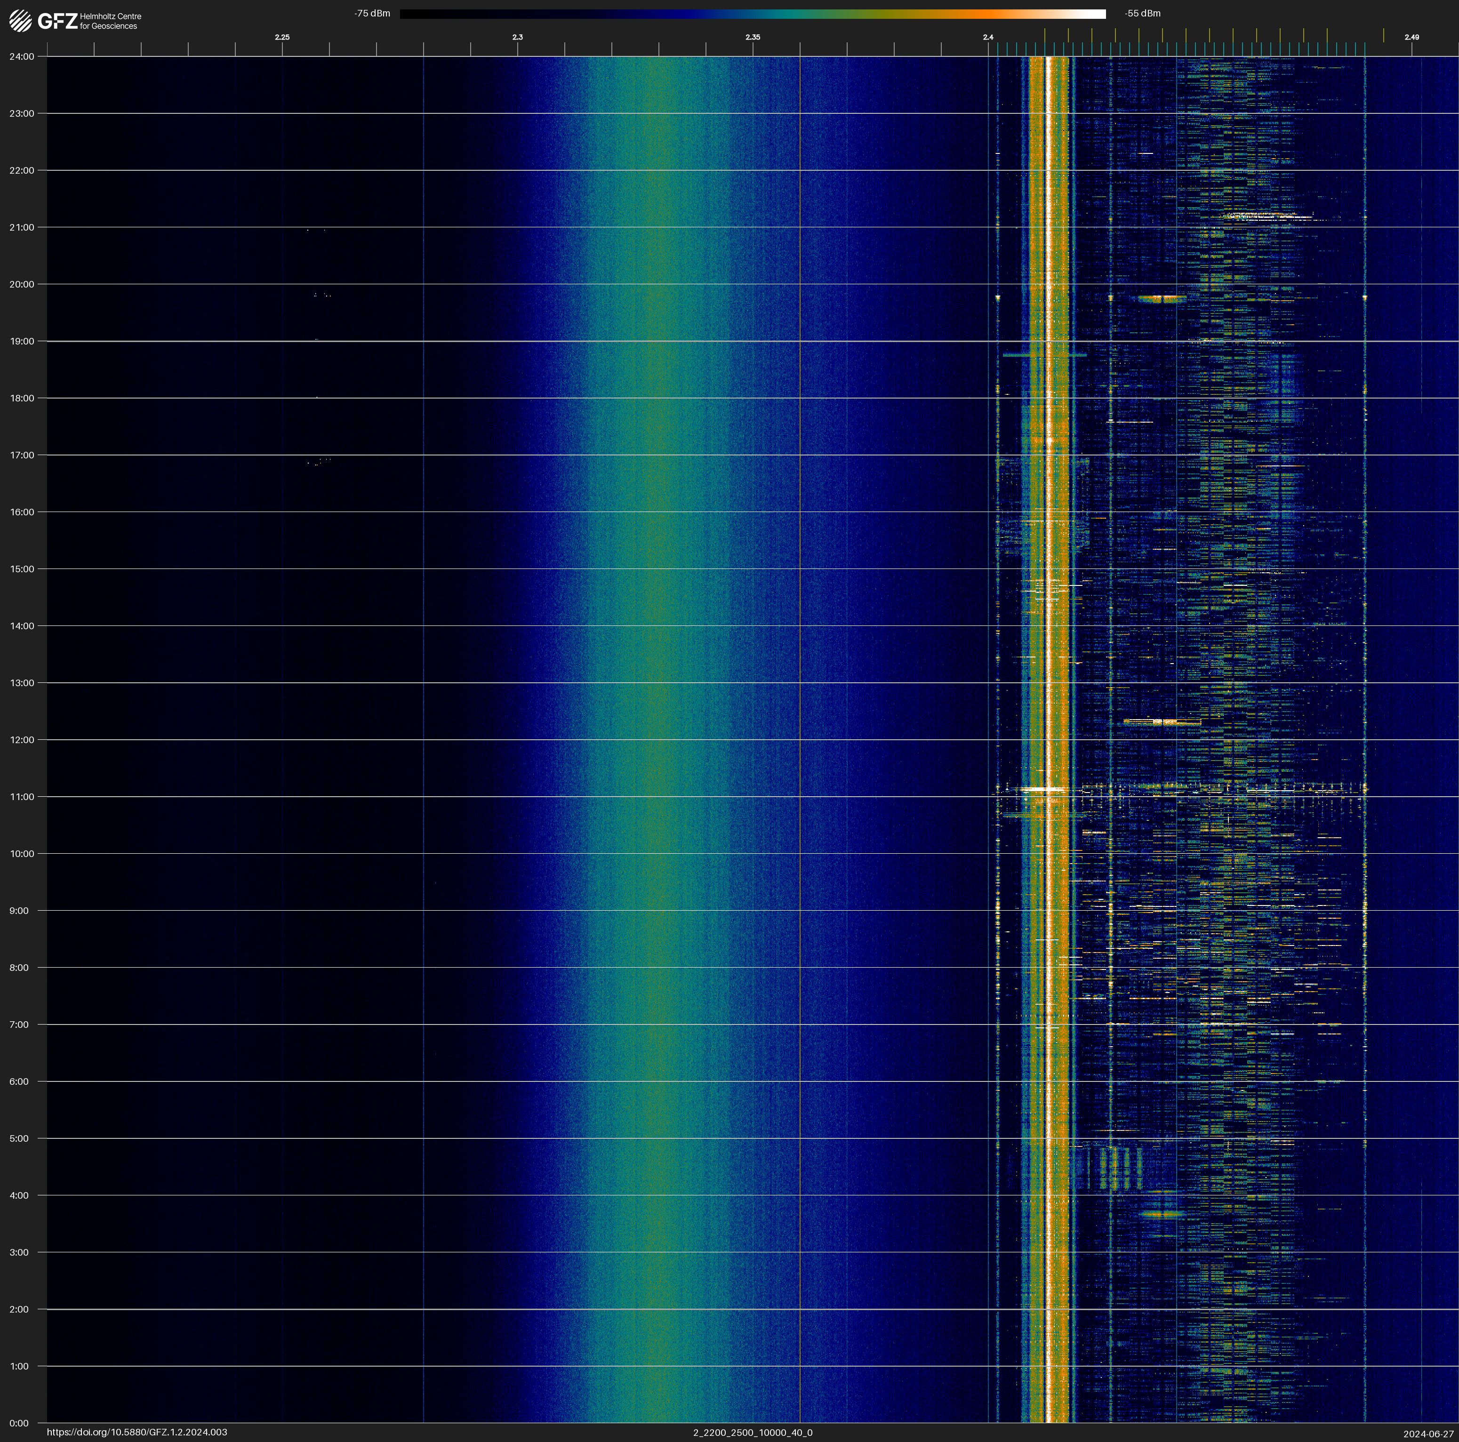The height and width of the screenshot is (1442, 1459).
Task: Select the 2.4 frequency axis label
Action: pos(988,37)
